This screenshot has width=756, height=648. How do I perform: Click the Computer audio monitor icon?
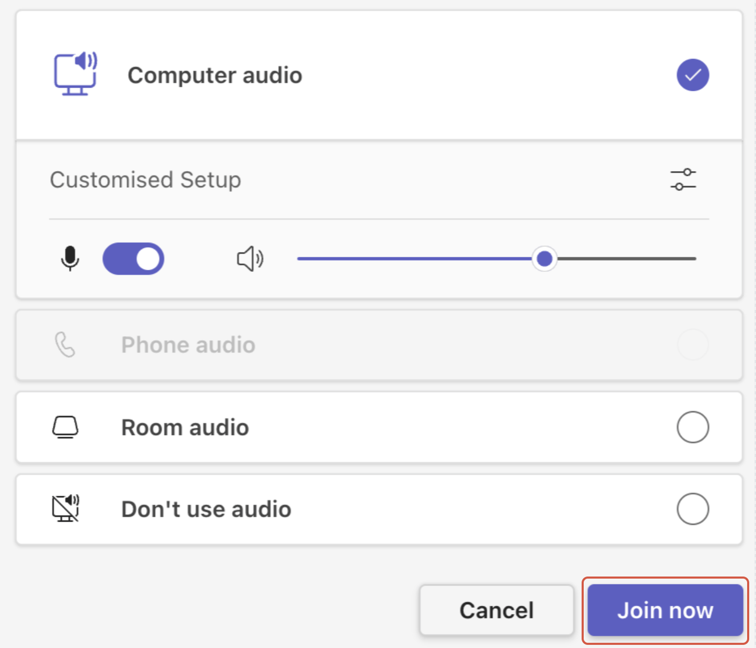pyautogui.click(x=76, y=74)
